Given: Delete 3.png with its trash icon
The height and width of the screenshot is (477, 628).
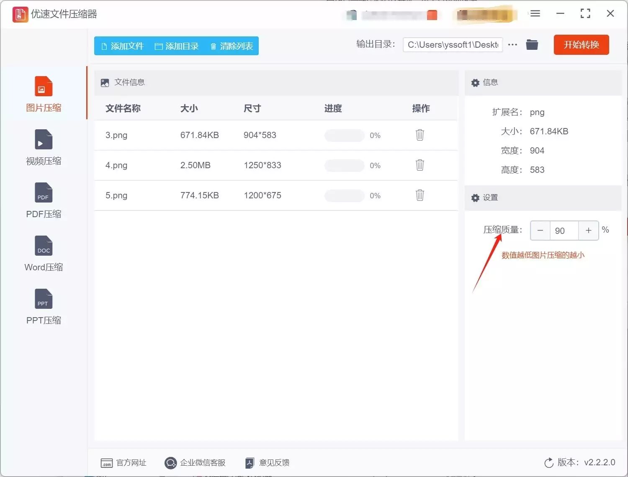Looking at the screenshot, I should click(420, 135).
